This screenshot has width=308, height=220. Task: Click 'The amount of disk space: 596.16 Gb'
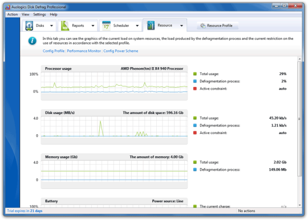point(153,113)
